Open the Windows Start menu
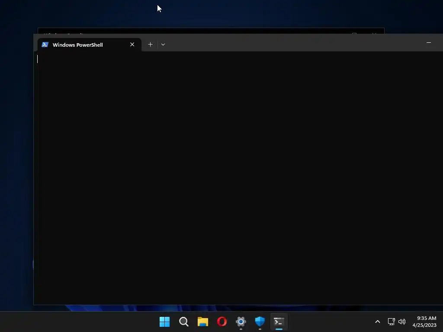 coord(165,322)
